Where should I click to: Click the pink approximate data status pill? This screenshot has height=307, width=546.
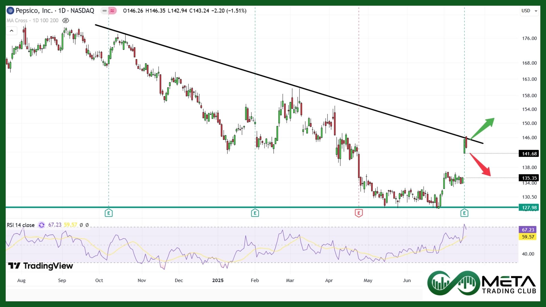coord(113,11)
